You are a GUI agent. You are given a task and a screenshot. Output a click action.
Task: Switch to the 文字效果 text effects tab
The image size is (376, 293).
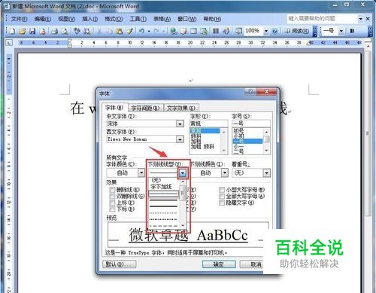click(181, 108)
